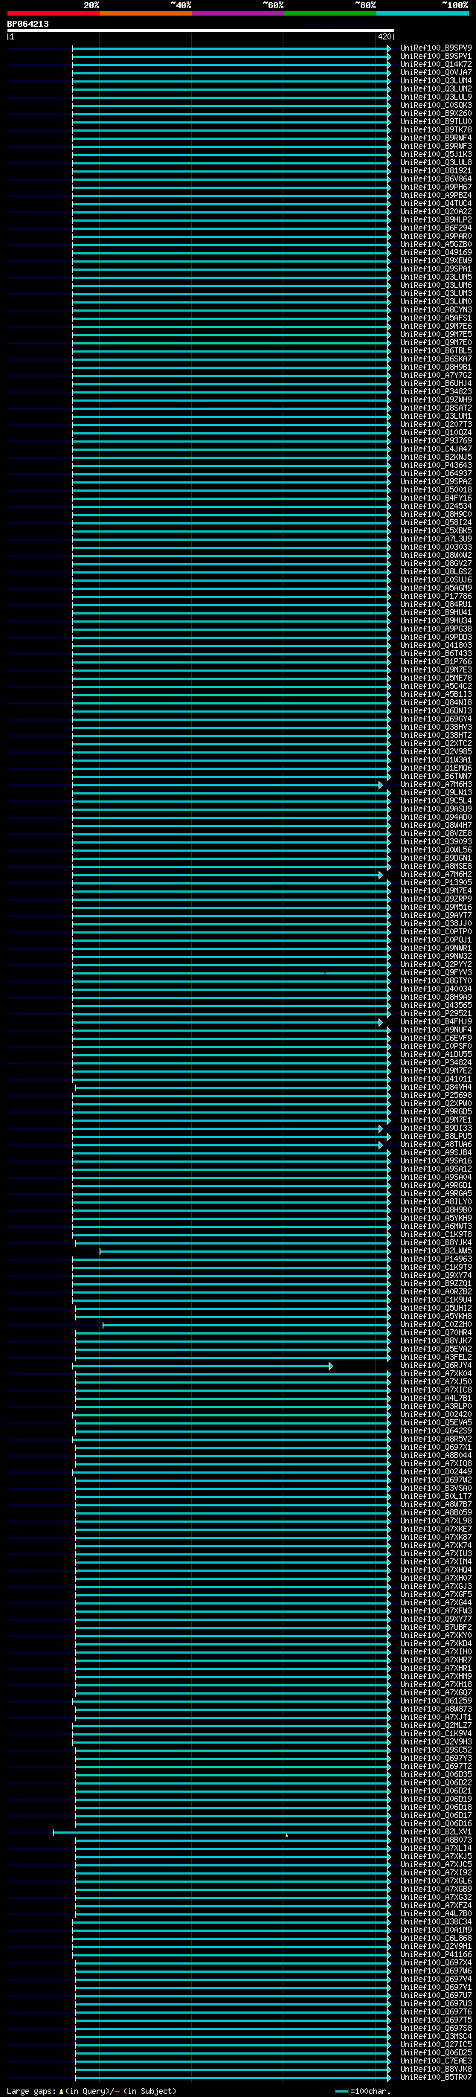Open hit UniRef100_Q14K72
The image size is (476, 2097).
pos(435,64)
